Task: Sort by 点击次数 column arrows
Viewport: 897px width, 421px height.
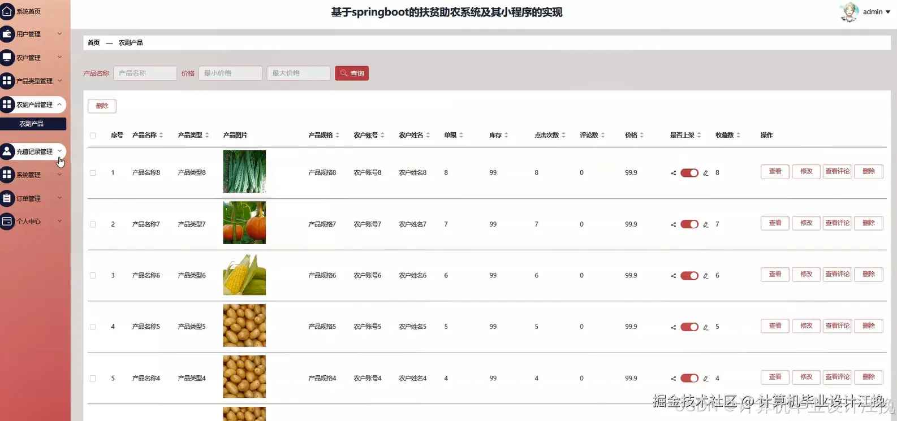Action: click(x=563, y=135)
